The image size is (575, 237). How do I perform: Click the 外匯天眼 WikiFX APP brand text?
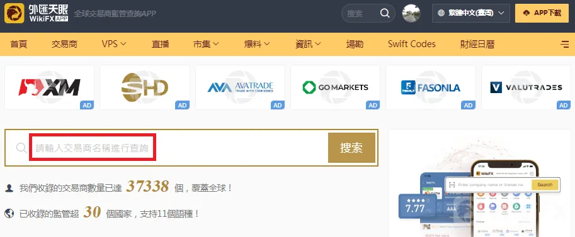(48, 13)
